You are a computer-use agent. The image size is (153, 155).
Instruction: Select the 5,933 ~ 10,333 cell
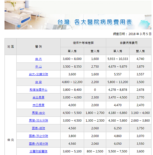118,59
